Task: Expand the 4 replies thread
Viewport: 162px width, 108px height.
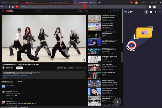Action: click(10, 98)
